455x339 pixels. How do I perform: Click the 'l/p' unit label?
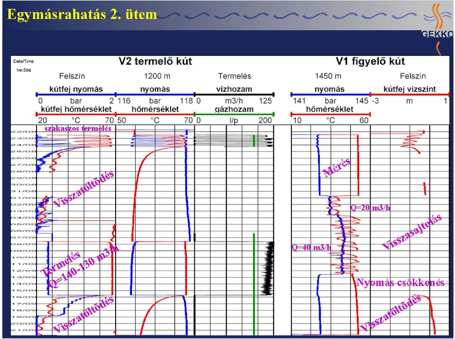click(234, 120)
